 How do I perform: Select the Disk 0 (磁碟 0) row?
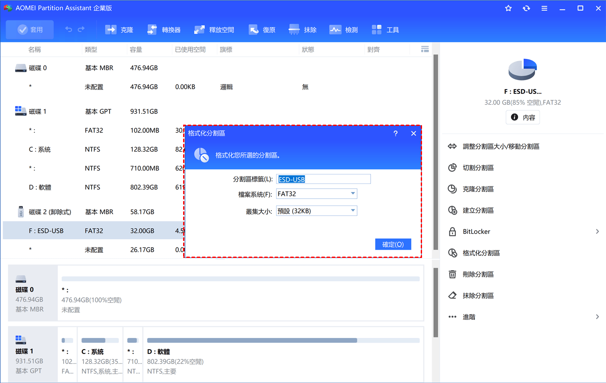[218, 68]
